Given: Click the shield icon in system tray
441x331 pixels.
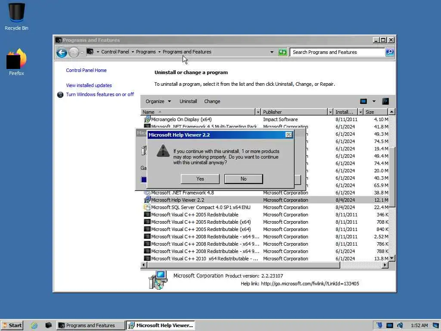Looking at the screenshot, I should (x=379, y=325).
